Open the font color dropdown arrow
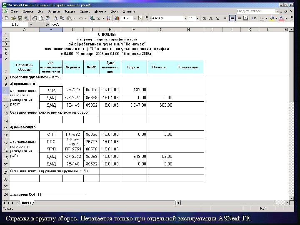 286,18
